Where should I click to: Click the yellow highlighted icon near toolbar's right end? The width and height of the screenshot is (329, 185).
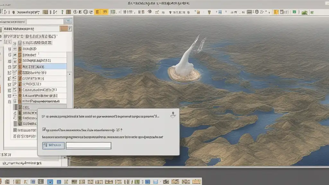tap(276, 12)
